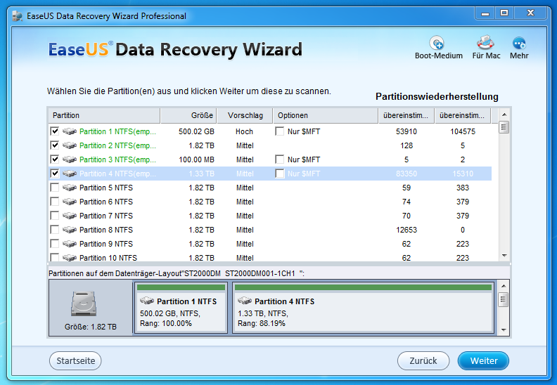The height and width of the screenshot is (385, 557).
Task: Check the Partition 5 NTFS checkbox
Action: [55, 188]
